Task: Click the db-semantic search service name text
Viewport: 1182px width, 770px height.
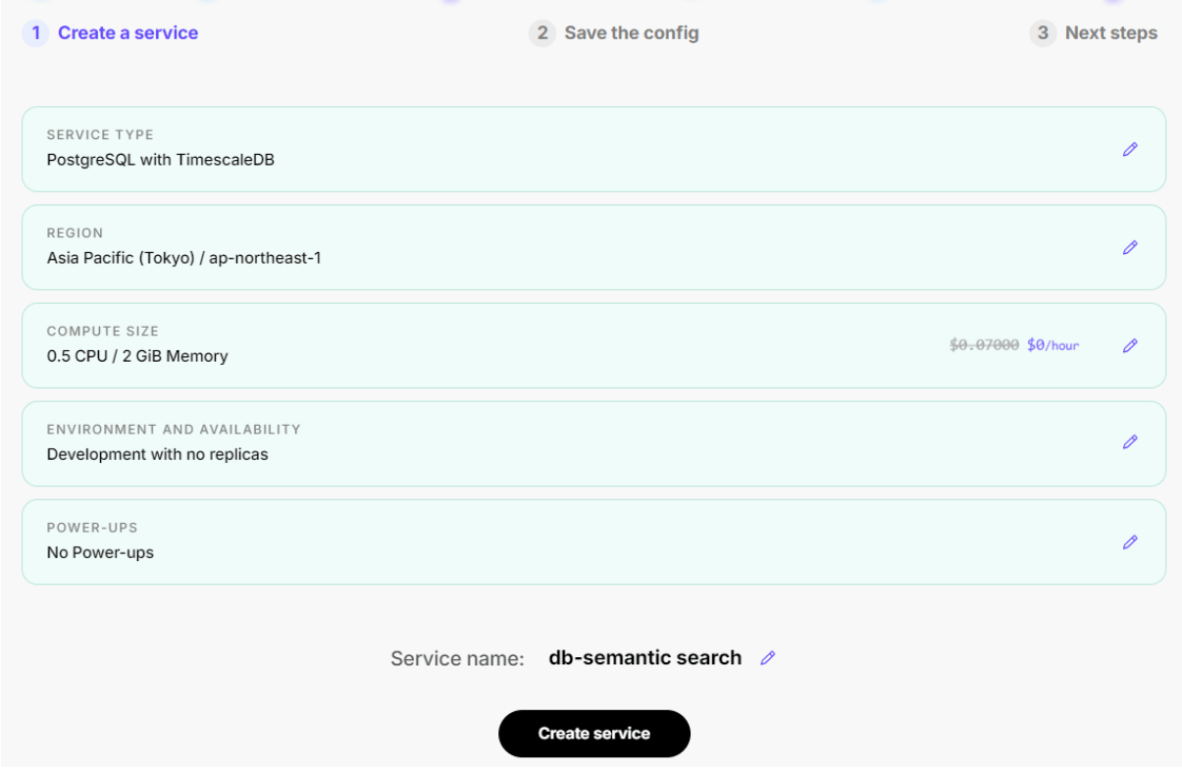Action: (x=644, y=658)
